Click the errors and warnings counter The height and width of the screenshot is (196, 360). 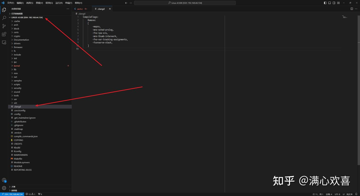coord(30,194)
